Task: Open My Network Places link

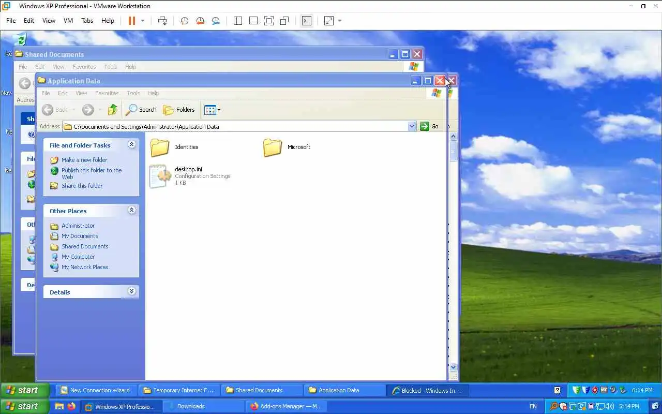Action: pos(85,267)
